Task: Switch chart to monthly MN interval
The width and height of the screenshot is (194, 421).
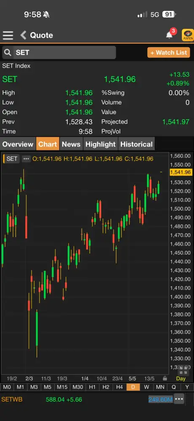Action: pyautogui.click(x=160, y=387)
